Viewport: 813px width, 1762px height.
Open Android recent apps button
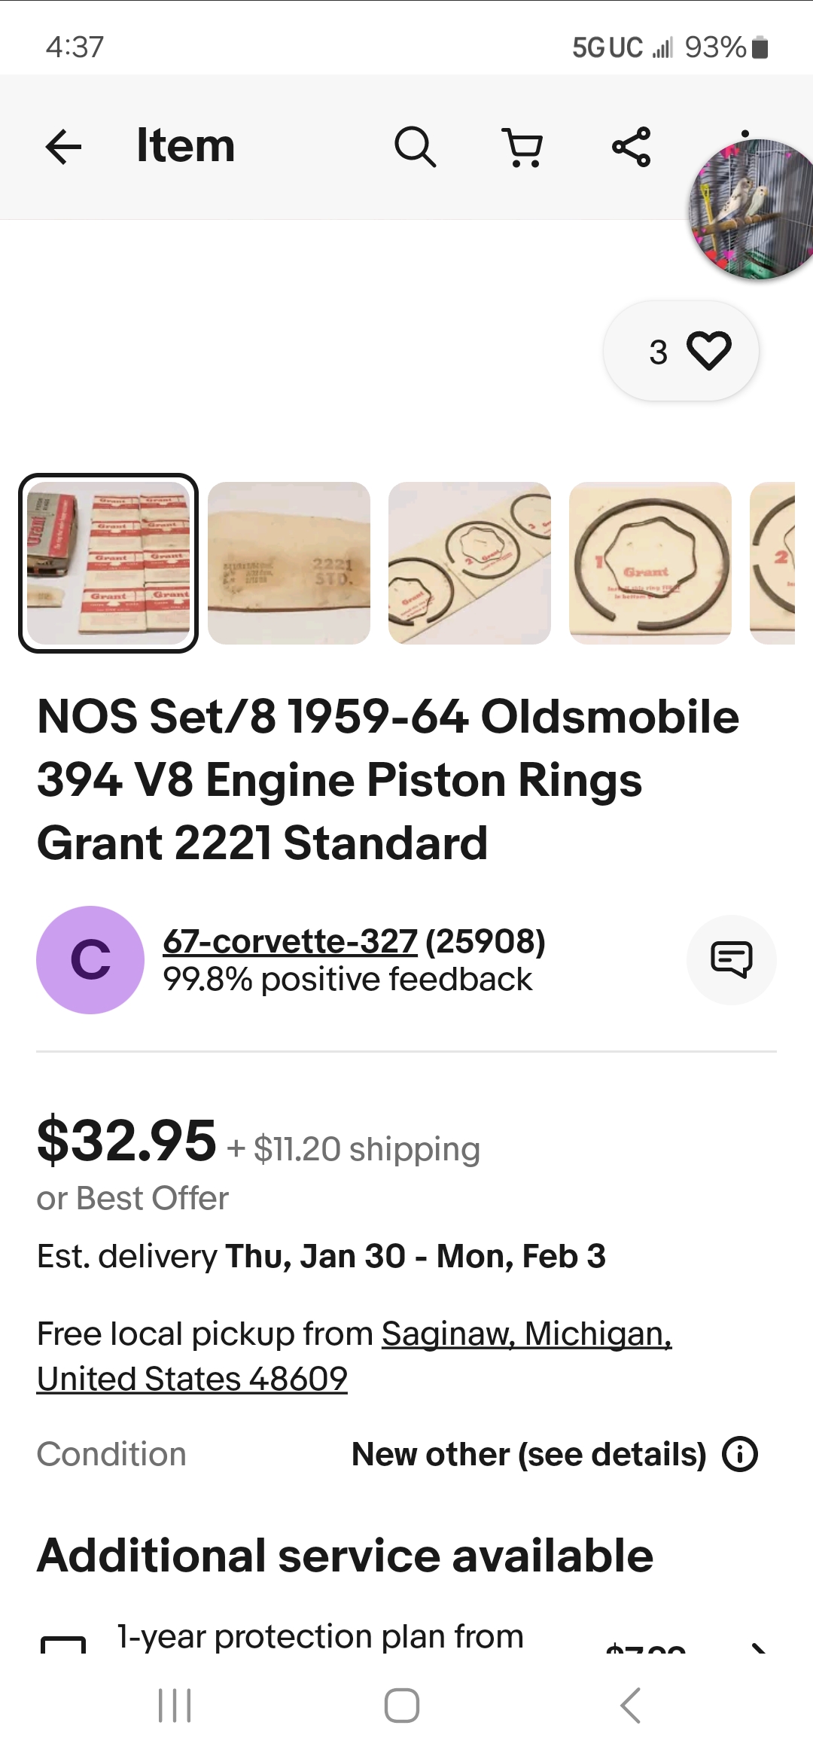tap(175, 1706)
